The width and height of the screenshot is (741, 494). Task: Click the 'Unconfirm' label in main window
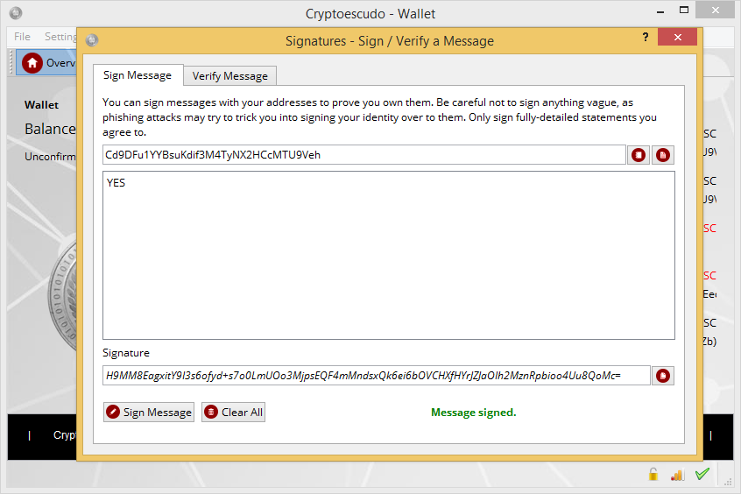[x=50, y=157]
